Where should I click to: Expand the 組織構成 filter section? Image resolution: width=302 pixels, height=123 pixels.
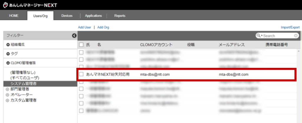8,45
